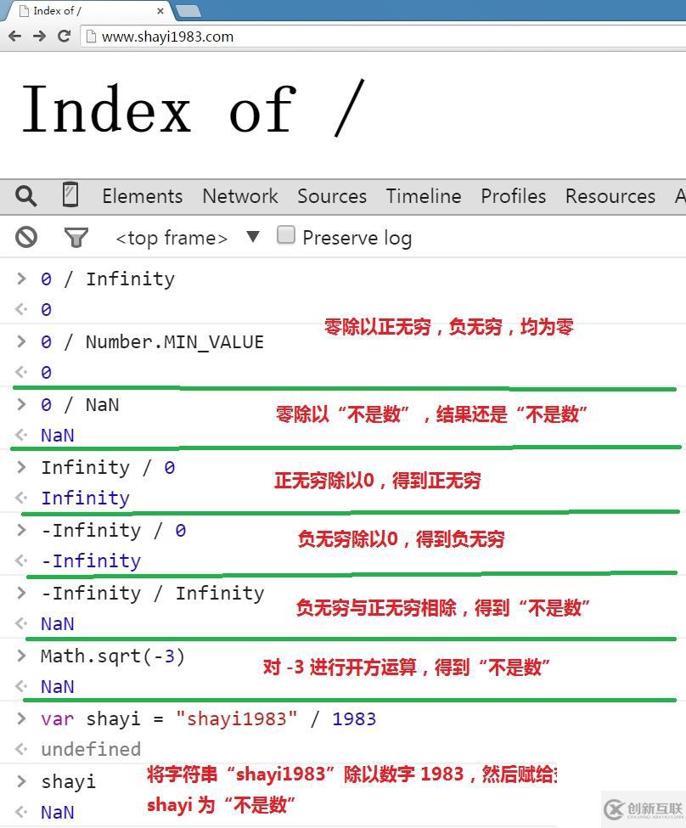Screen dimensions: 686x828
Task: Click the console filter funnel icon
Action: (x=76, y=238)
